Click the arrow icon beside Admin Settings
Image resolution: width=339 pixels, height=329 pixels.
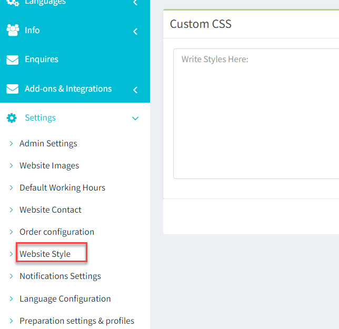(11, 143)
